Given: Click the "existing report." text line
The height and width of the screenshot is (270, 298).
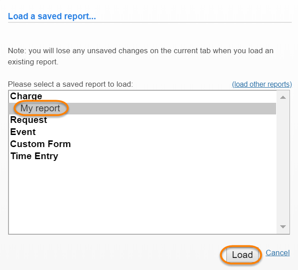Looking at the screenshot, I should 33,62.
